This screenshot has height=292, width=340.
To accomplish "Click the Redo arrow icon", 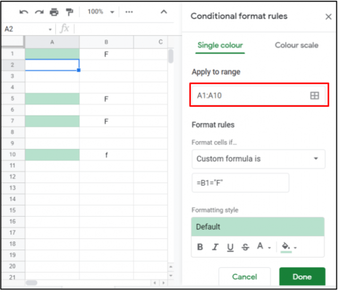I will [39, 12].
